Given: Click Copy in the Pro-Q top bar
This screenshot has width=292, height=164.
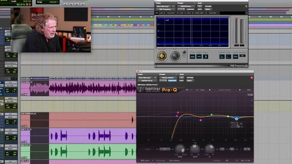Looking at the screenshot, I should coord(202,90).
